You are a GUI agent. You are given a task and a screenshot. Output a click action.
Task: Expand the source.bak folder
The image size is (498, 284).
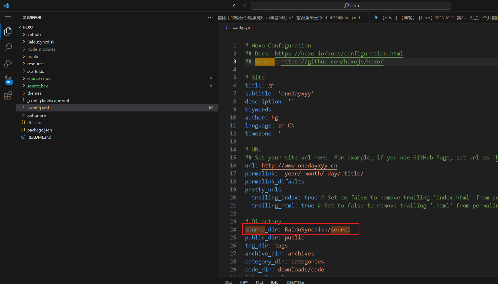pyautogui.click(x=117, y=86)
